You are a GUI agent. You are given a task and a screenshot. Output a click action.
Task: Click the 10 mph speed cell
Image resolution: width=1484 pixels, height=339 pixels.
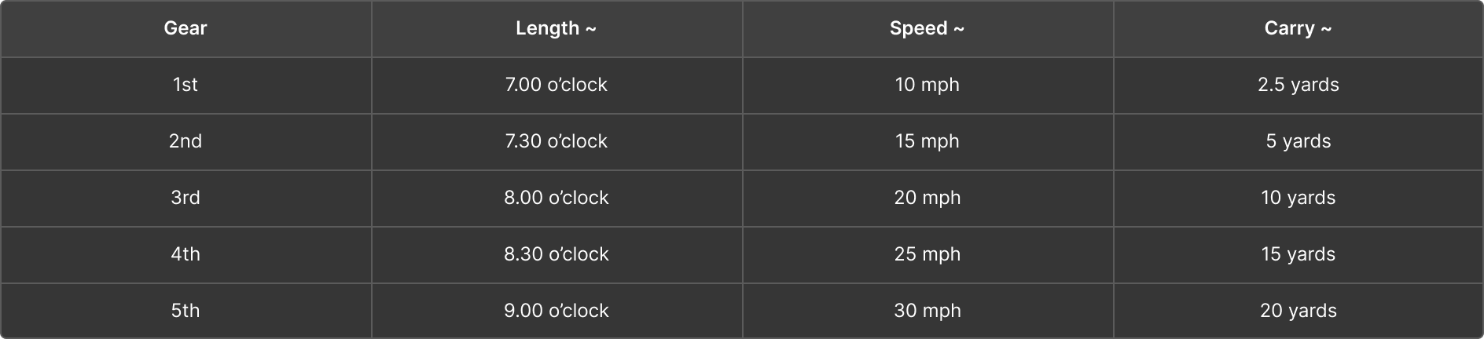[927, 85]
